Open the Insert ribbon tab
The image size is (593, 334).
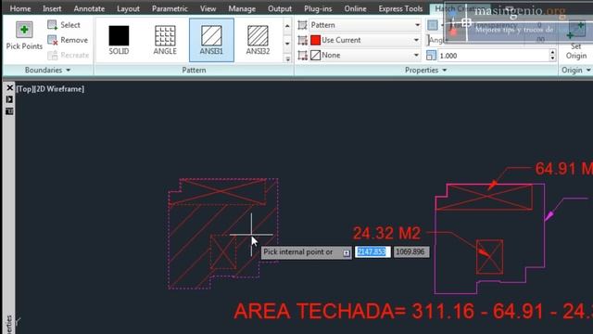[x=52, y=8]
